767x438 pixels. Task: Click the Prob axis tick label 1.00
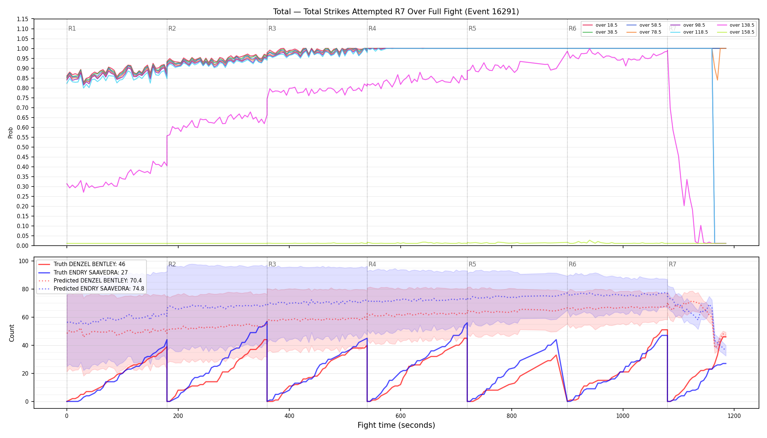[x=23, y=49]
